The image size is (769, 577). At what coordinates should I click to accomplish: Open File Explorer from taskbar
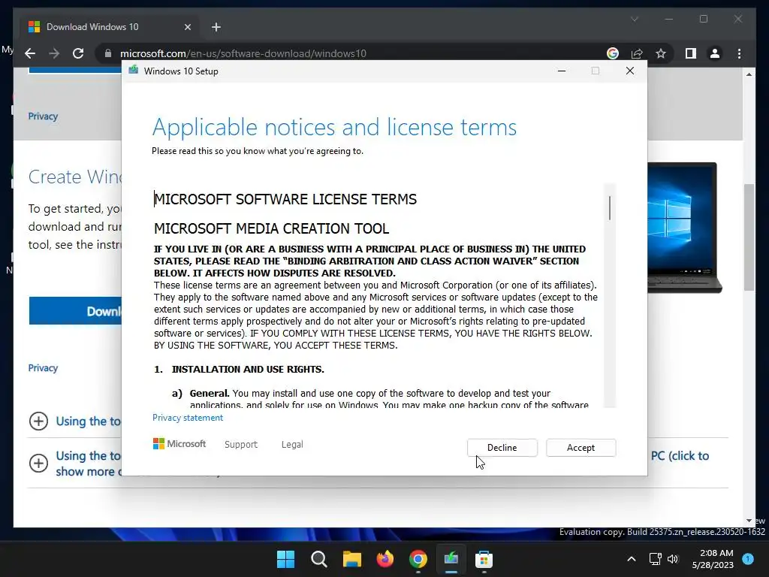tap(351, 559)
